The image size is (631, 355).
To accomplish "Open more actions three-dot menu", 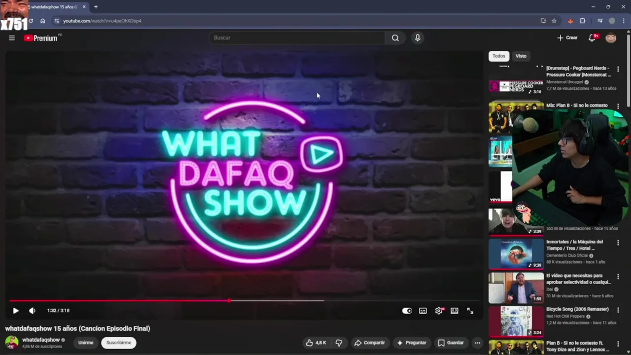I will (477, 343).
